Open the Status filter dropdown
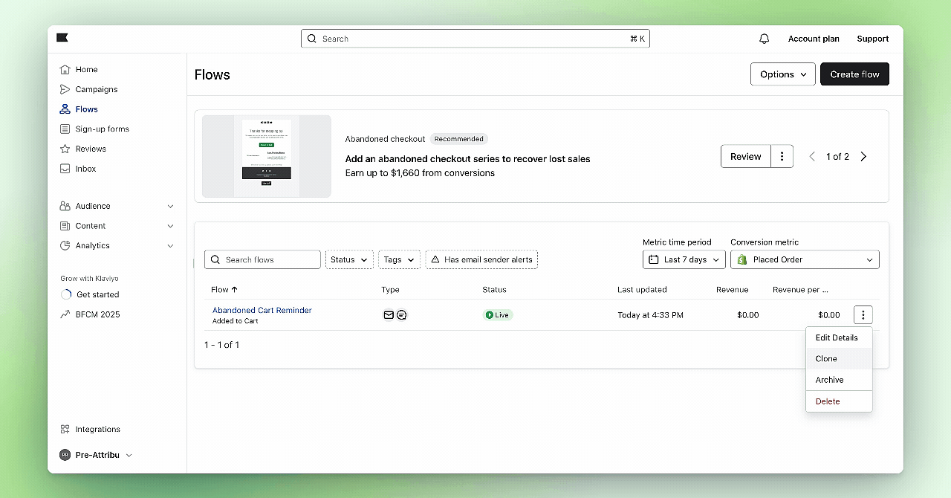951x498 pixels. point(349,259)
